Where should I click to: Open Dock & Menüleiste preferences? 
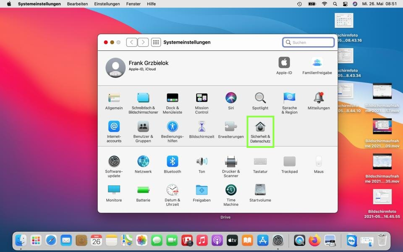click(x=173, y=103)
